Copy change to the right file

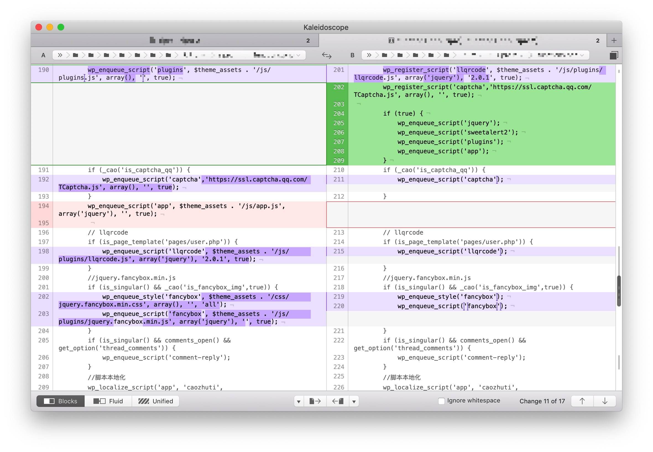click(315, 401)
